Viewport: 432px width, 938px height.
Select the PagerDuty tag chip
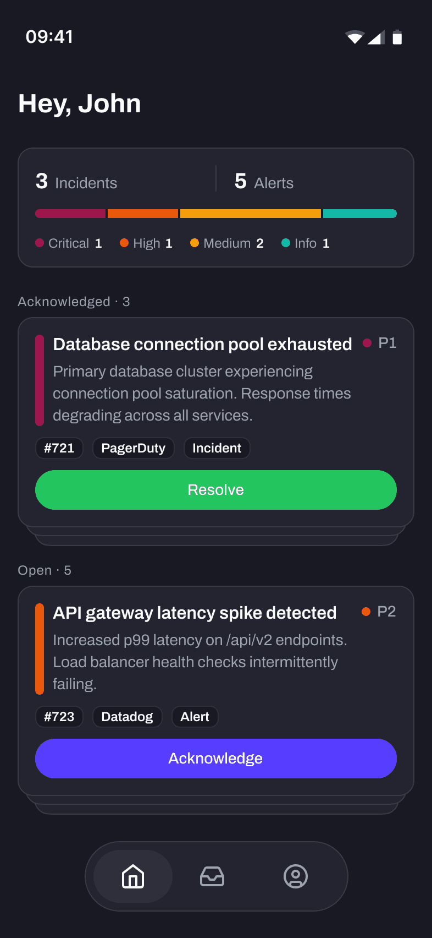pyautogui.click(x=133, y=448)
